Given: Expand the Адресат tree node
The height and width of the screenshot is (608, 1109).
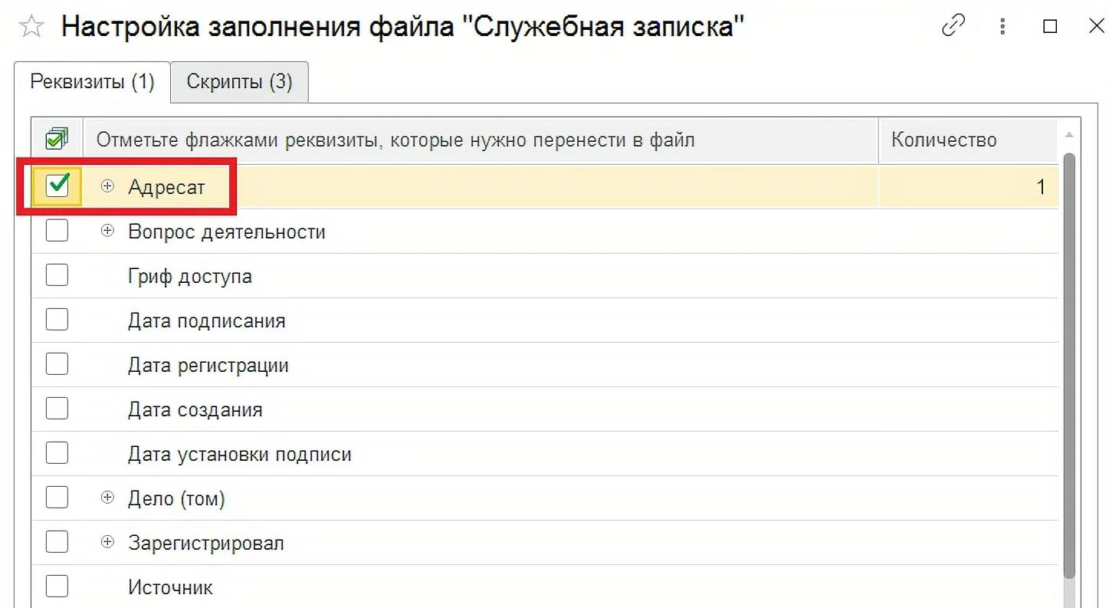Looking at the screenshot, I should pyautogui.click(x=107, y=186).
